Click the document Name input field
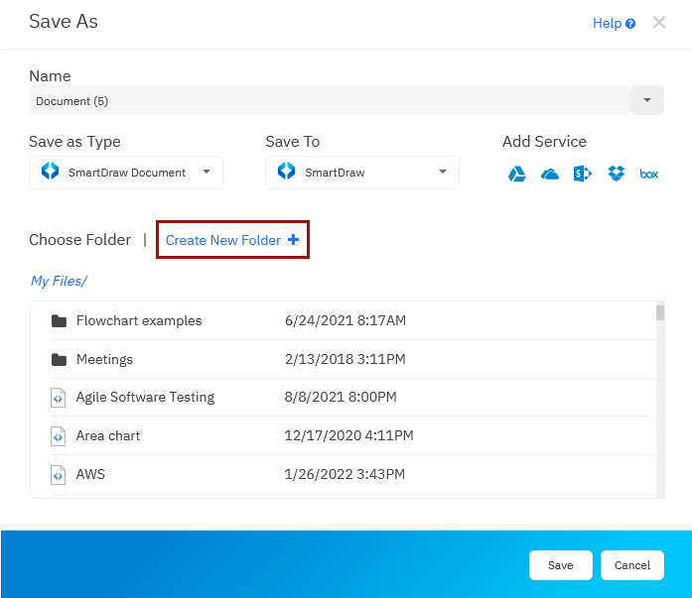 tap(328, 100)
